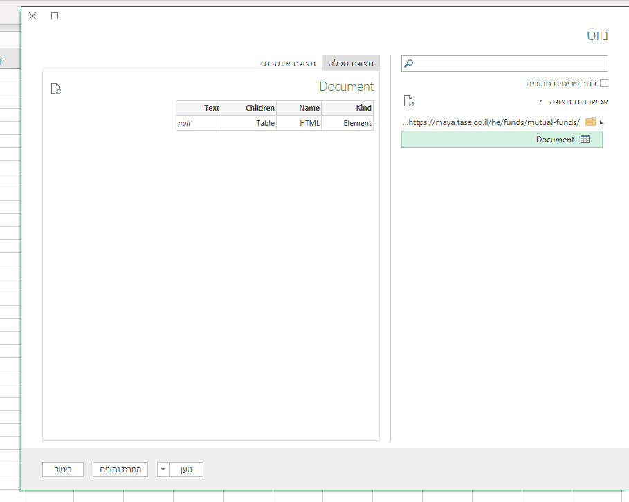This screenshot has height=502, width=629.
Task: Focus the navigator search input field
Action: click(x=509, y=64)
